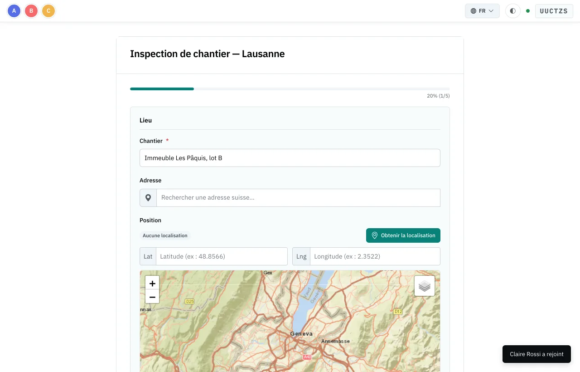This screenshot has width=580, height=372.
Task: Click the D25 road marker on map
Action: click(x=190, y=301)
